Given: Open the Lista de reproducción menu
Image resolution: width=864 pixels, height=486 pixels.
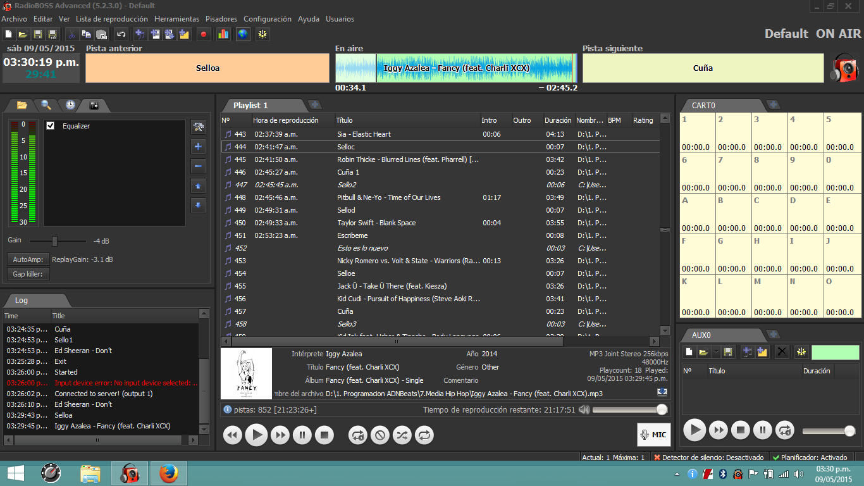Looking at the screenshot, I should (x=111, y=19).
